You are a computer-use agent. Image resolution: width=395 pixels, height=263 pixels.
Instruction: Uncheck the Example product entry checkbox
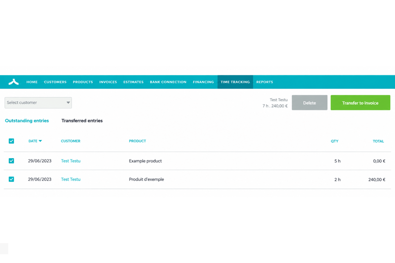click(11, 161)
